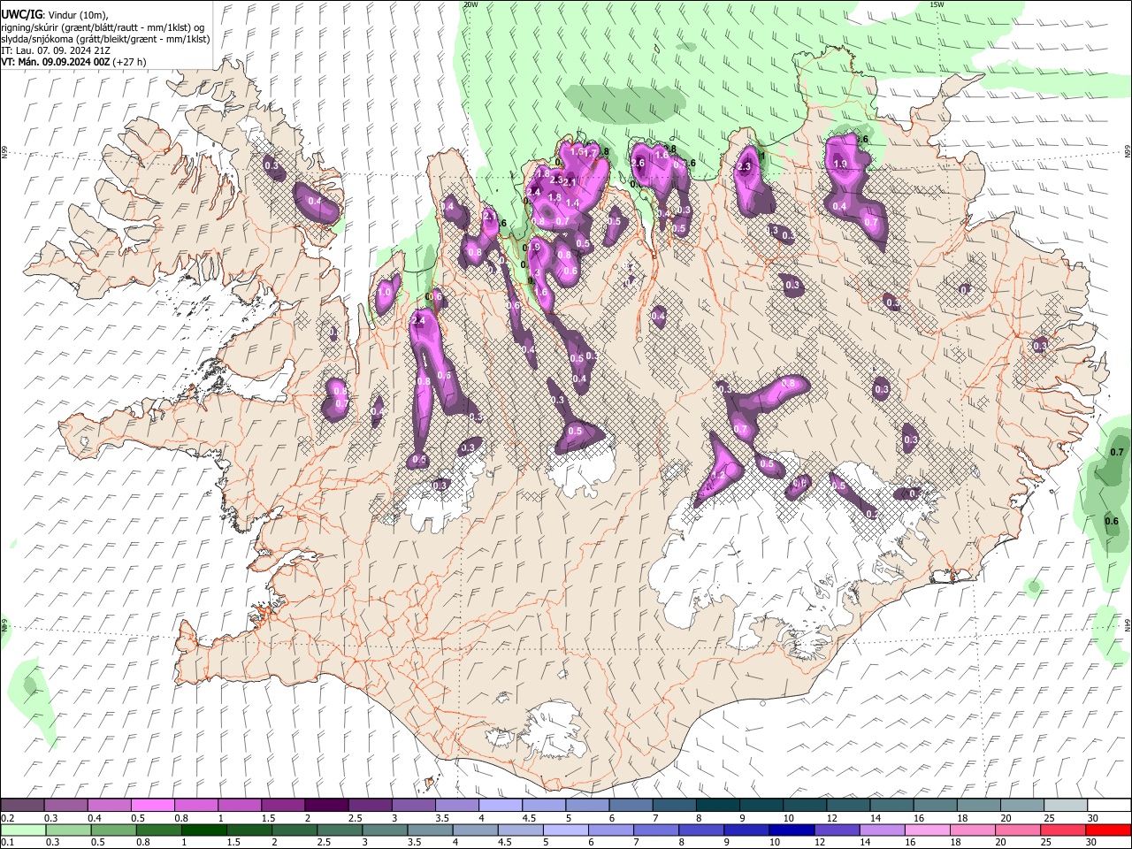Image resolution: width=1132 pixels, height=849 pixels.
Task: Click the pale green rain swatch between 0.1 and 0.3
Action: [x=23, y=830]
